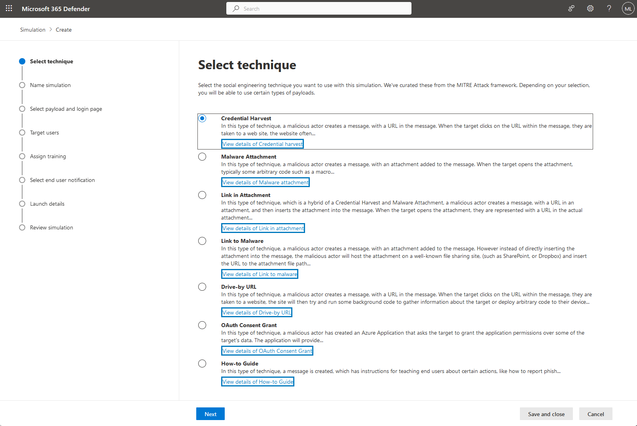Click the help question mark icon

[x=609, y=8]
